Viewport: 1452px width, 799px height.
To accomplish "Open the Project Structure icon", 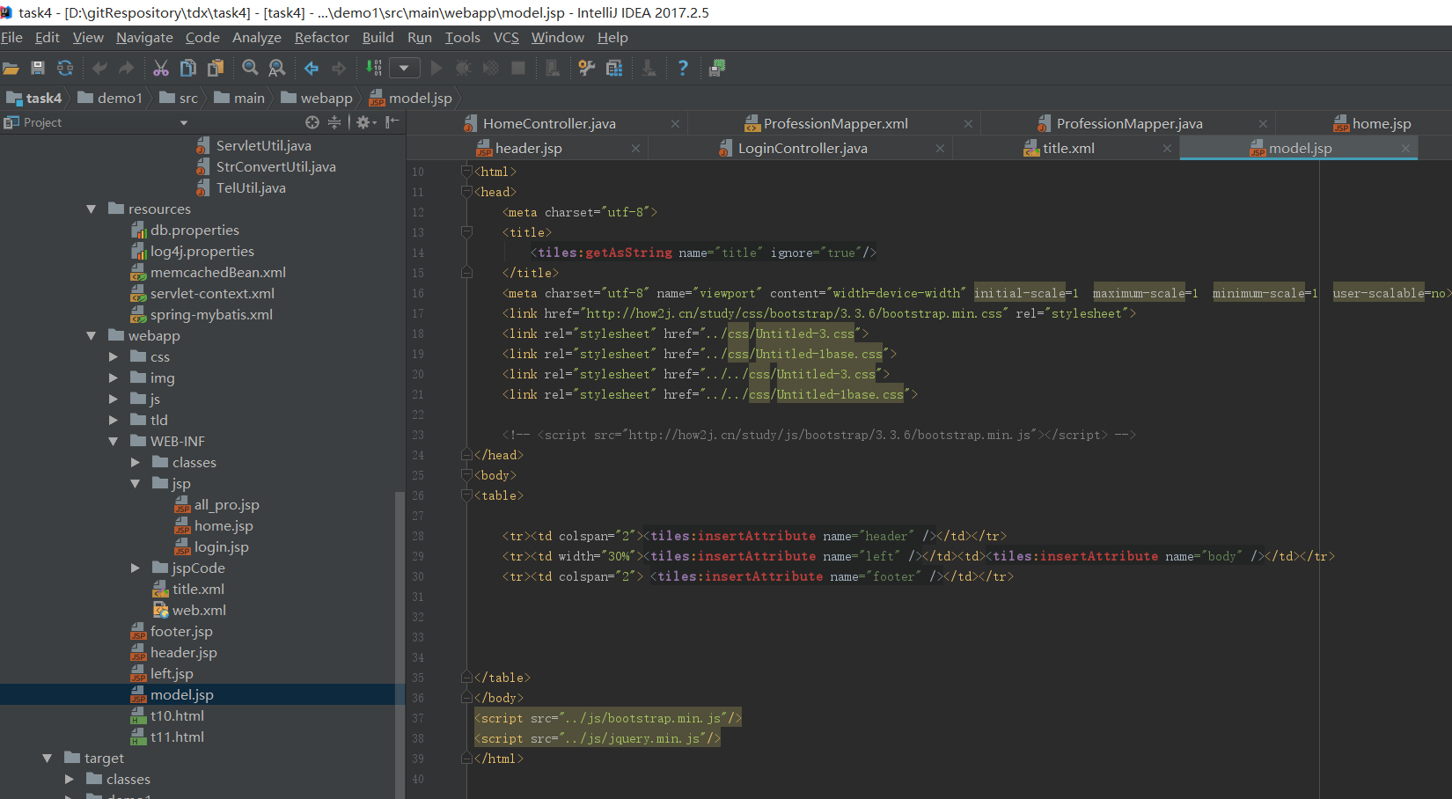I will [x=614, y=68].
